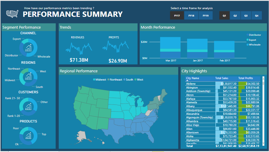Select the FY18 time frame slicer
This screenshot has width=269, height=152.
(191, 15)
